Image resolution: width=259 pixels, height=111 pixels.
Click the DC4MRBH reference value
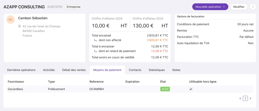point(97,89)
